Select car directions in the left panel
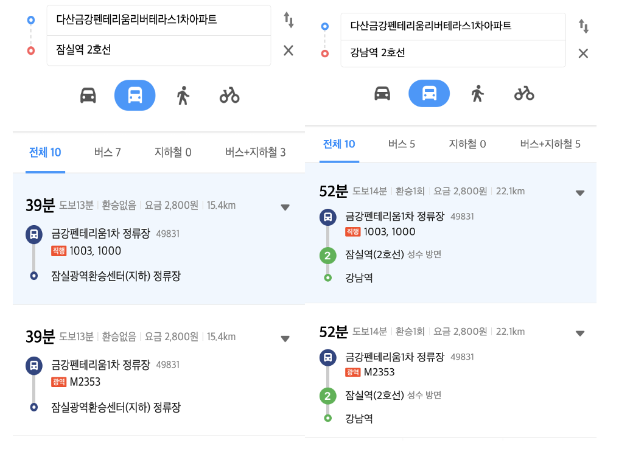Image resolution: width=644 pixels, height=454 pixels. click(88, 96)
